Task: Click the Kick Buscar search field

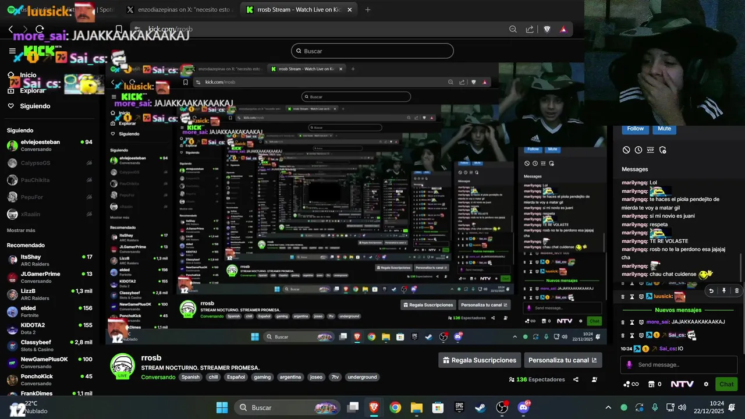Action: (372, 51)
